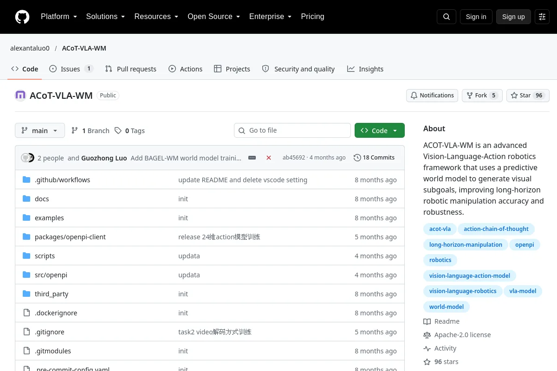Screen dimensions: 557x371
Task: View the 0 Tags link
Action: (130, 131)
